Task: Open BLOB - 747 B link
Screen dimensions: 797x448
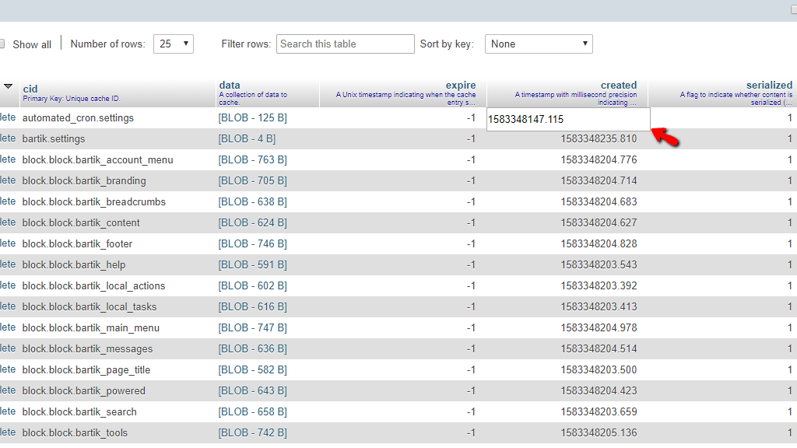Action: (253, 327)
